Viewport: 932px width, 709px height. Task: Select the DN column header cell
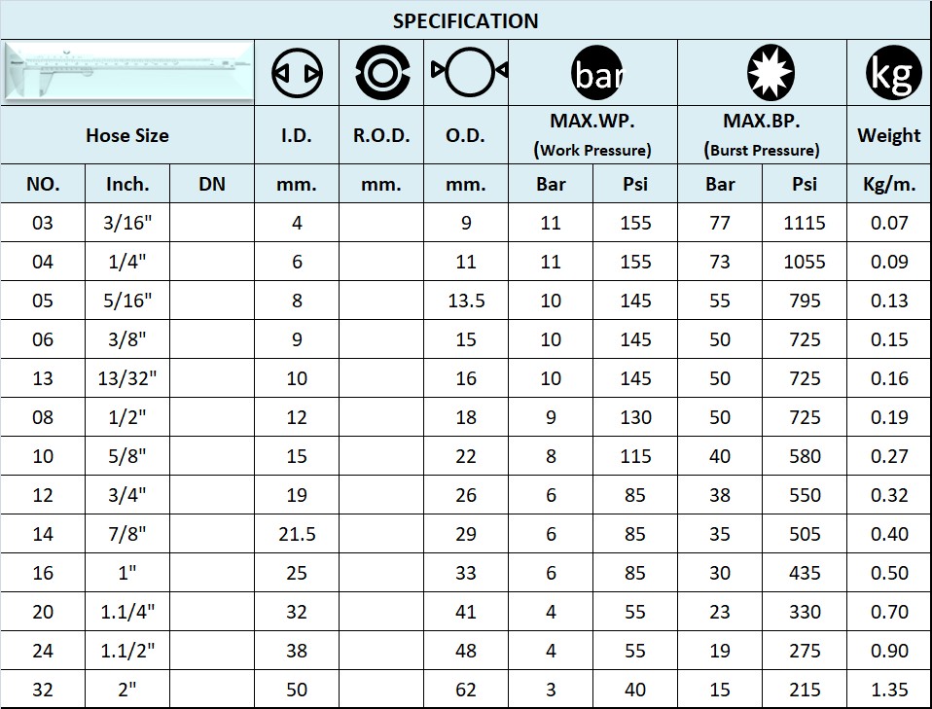click(x=210, y=183)
